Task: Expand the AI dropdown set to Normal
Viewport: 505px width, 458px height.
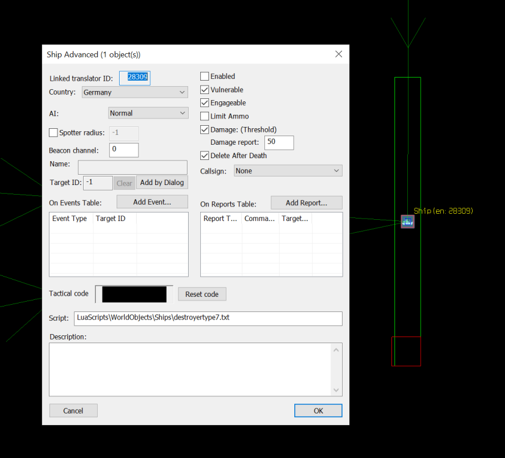Action: [148, 113]
